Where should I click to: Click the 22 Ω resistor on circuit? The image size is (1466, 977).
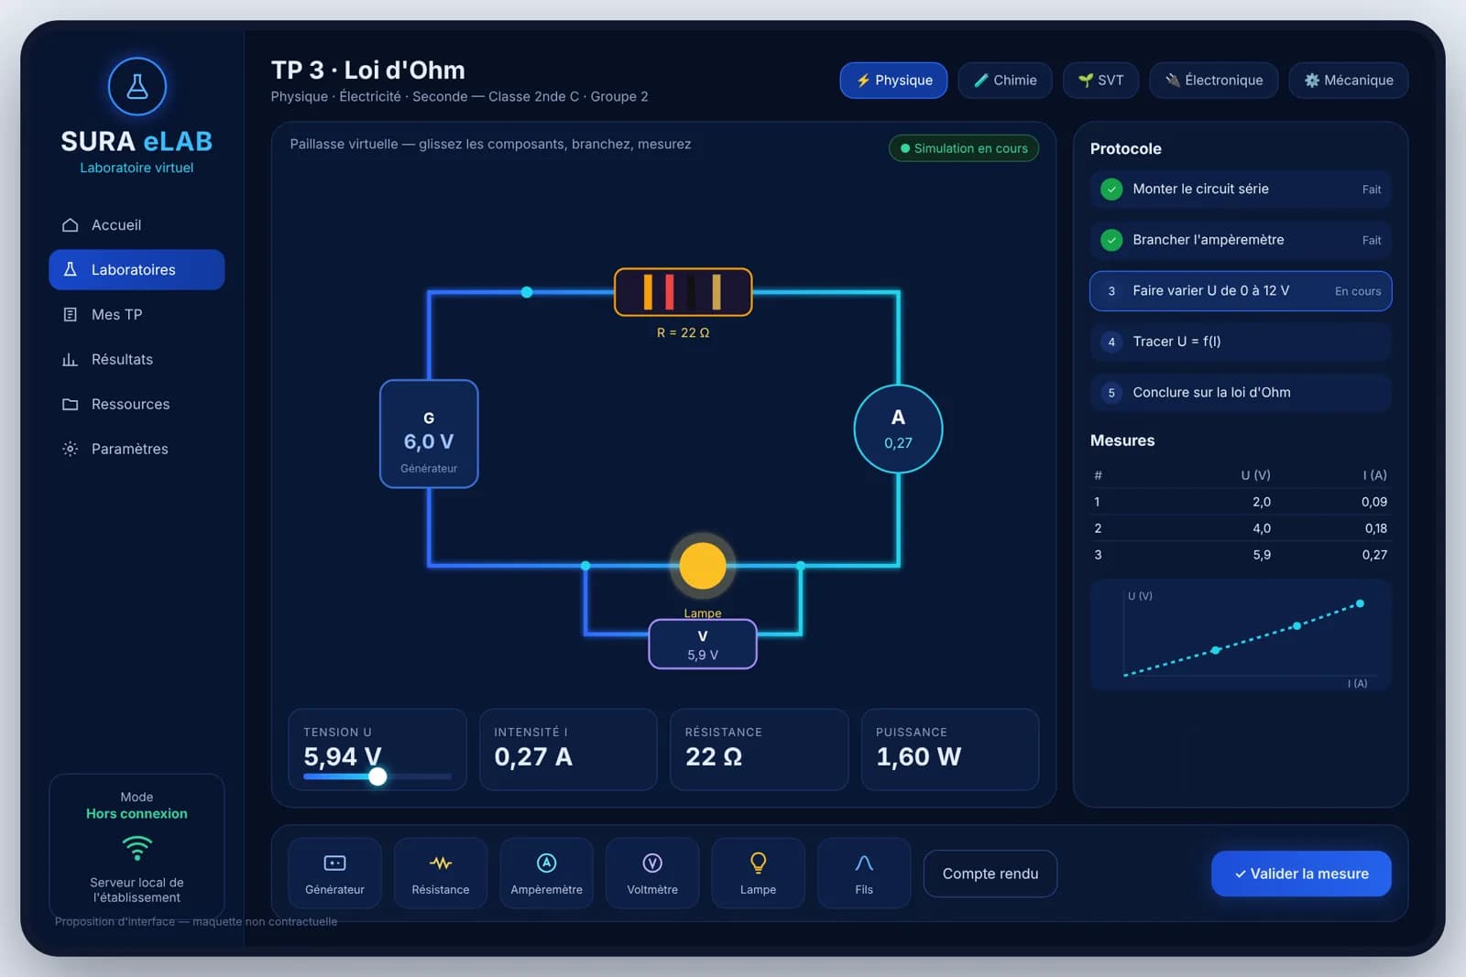point(683,292)
